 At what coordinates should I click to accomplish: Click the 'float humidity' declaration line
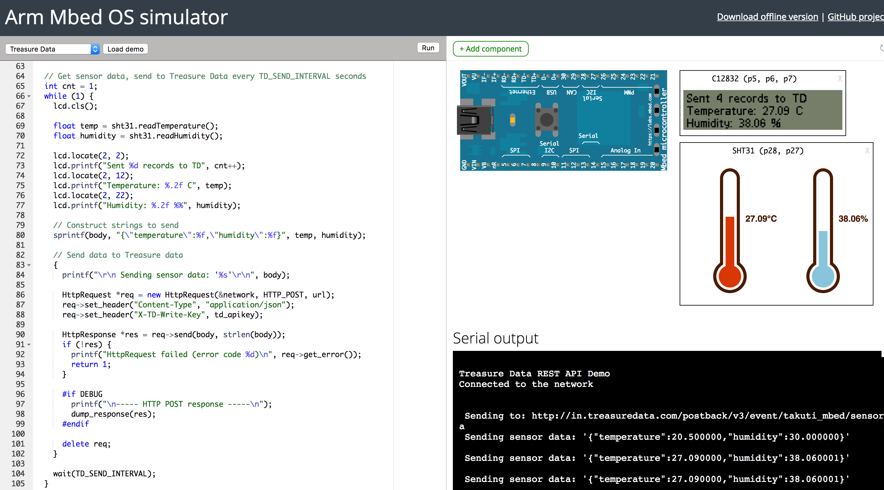(138, 136)
